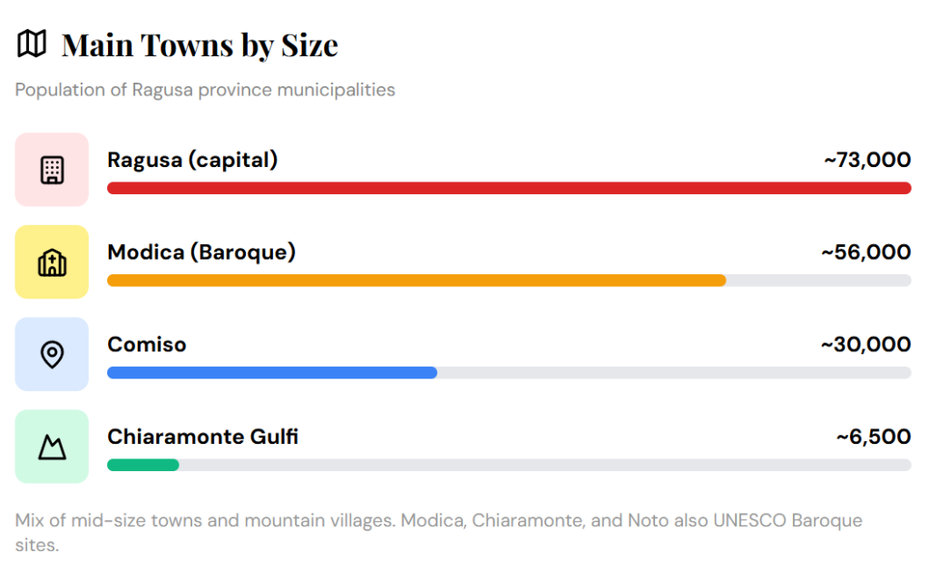The image size is (929, 581).
Task: Click the red Ragusa population bar
Action: [x=508, y=188]
